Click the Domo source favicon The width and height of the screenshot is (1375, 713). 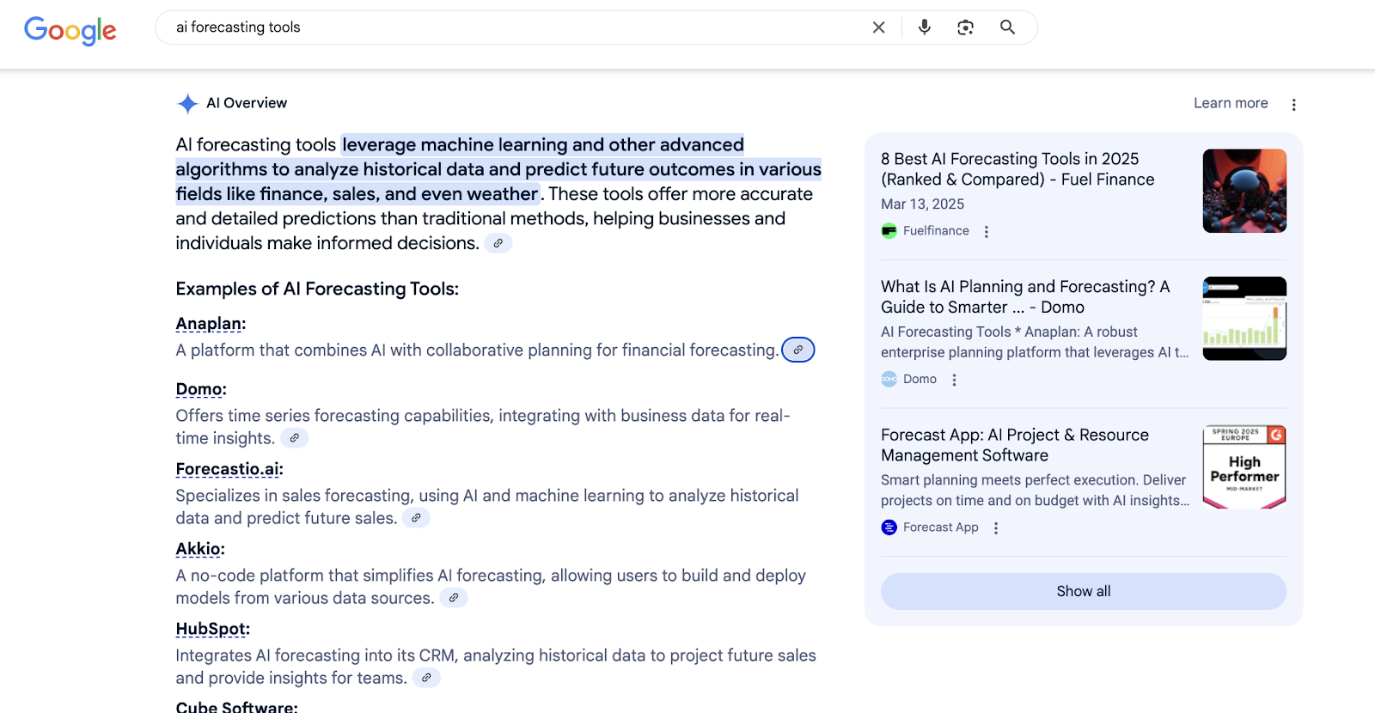(x=889, y=379)
